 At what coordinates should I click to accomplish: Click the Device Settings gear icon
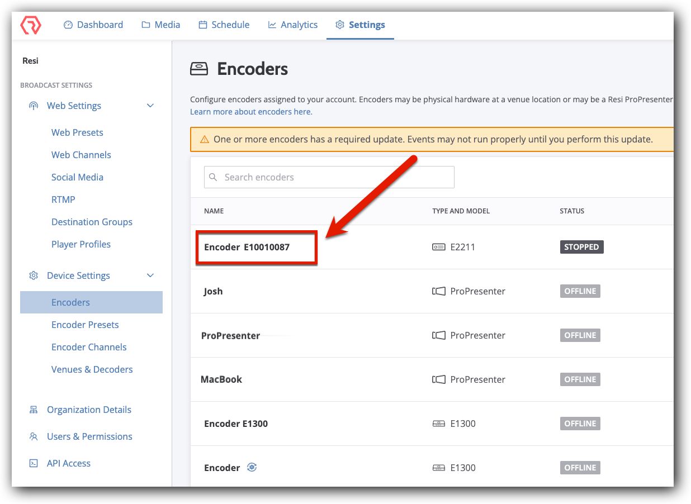tap(34, 275)
